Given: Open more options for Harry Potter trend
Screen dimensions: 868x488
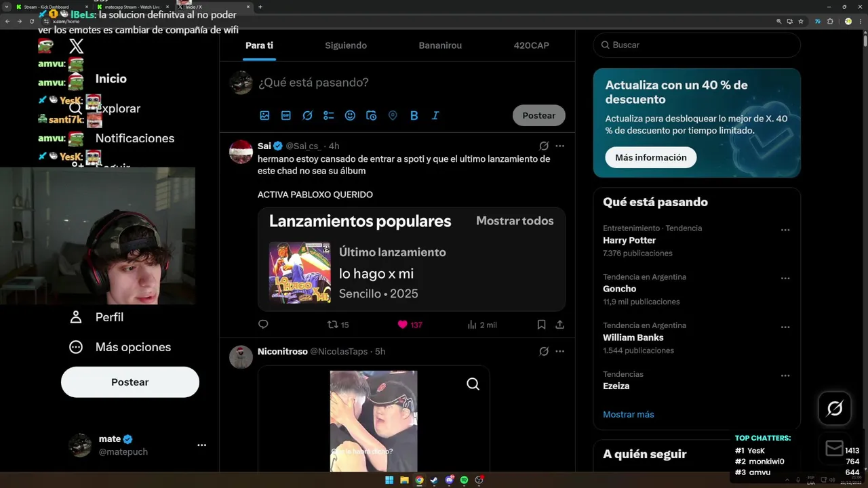Looking at the screenshot, I should click(x=785, y=230).
